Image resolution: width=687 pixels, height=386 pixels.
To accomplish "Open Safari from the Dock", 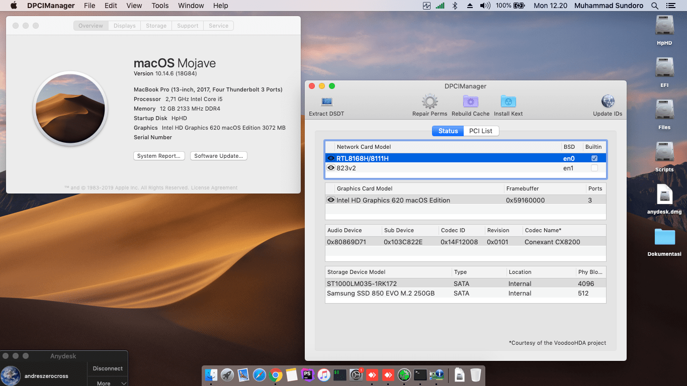I will coord(259,374).
